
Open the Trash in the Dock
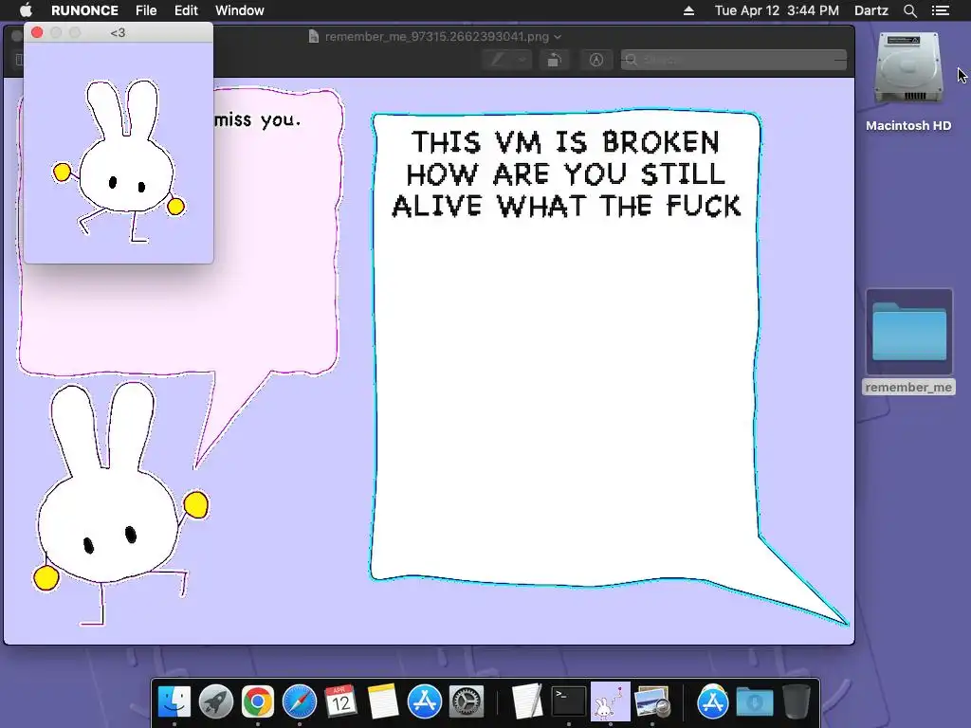pyautogui.click(x=797, y=701)
